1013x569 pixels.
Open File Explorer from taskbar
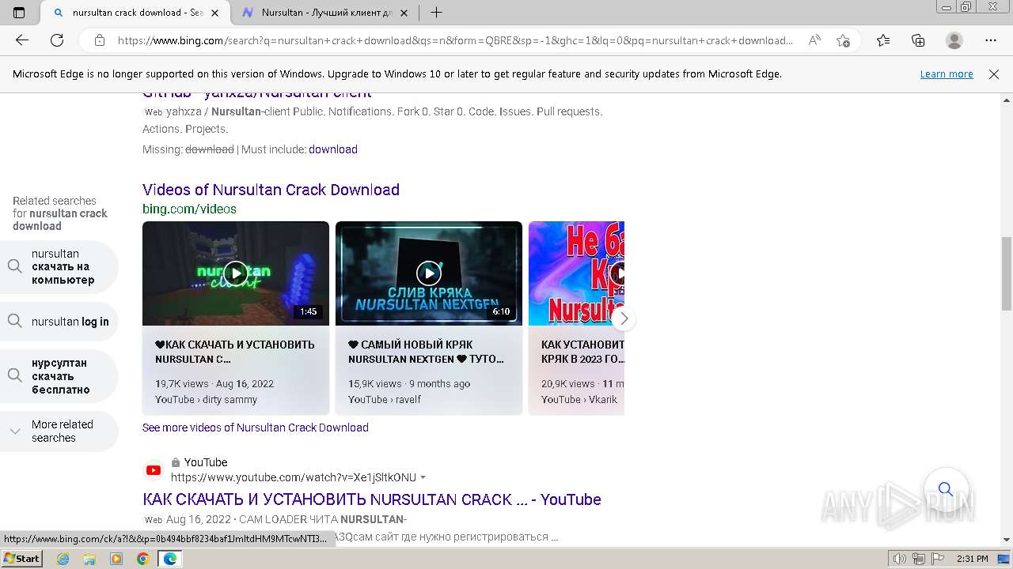coord(89,559)
